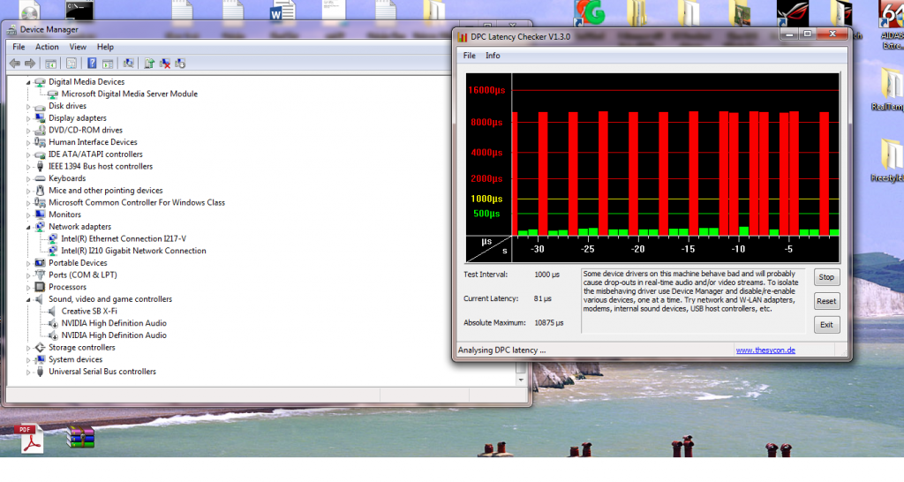Viewport: 904px width, 482px height.
Task: Click the Portable Devices category icon
Action: click(x=40, y=263)
